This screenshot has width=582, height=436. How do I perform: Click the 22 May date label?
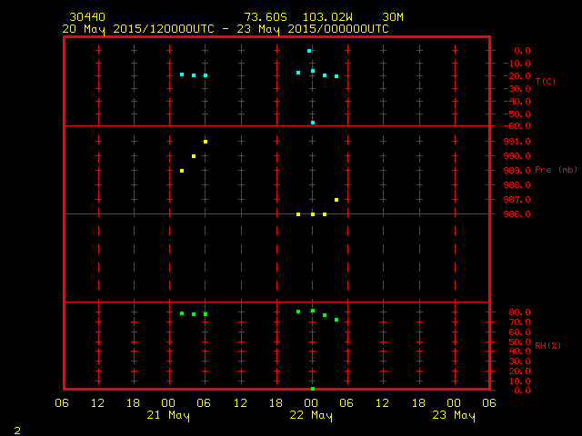tap(311, 416)
